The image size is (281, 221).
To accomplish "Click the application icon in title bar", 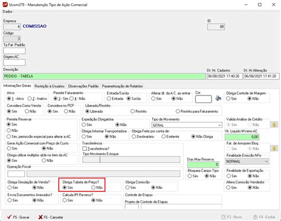I will click(5, 5).
